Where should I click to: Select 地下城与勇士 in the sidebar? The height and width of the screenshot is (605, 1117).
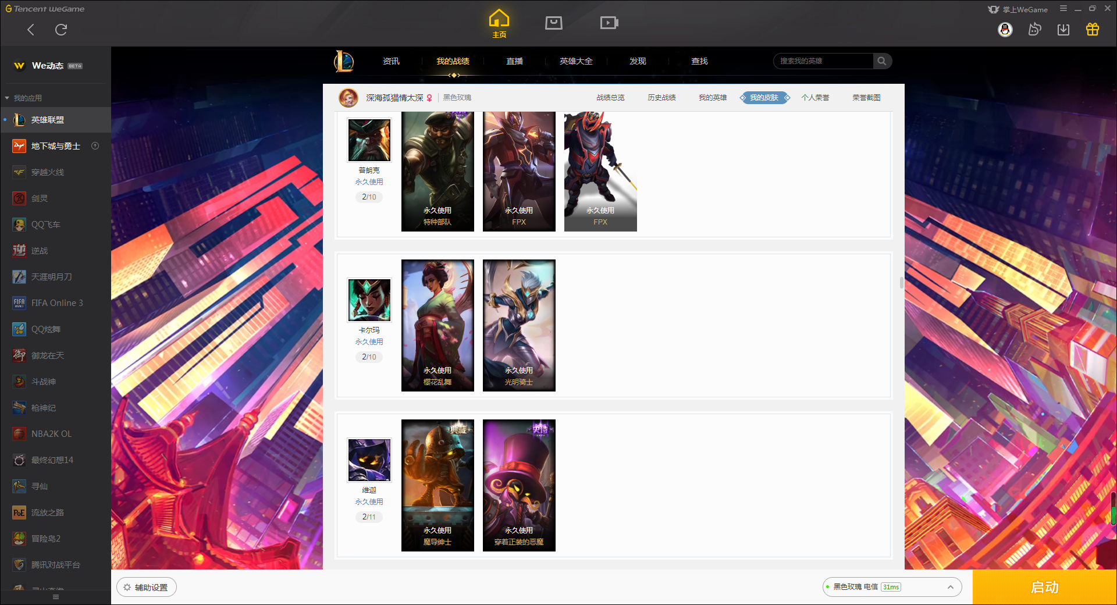[x=55, y=146]
